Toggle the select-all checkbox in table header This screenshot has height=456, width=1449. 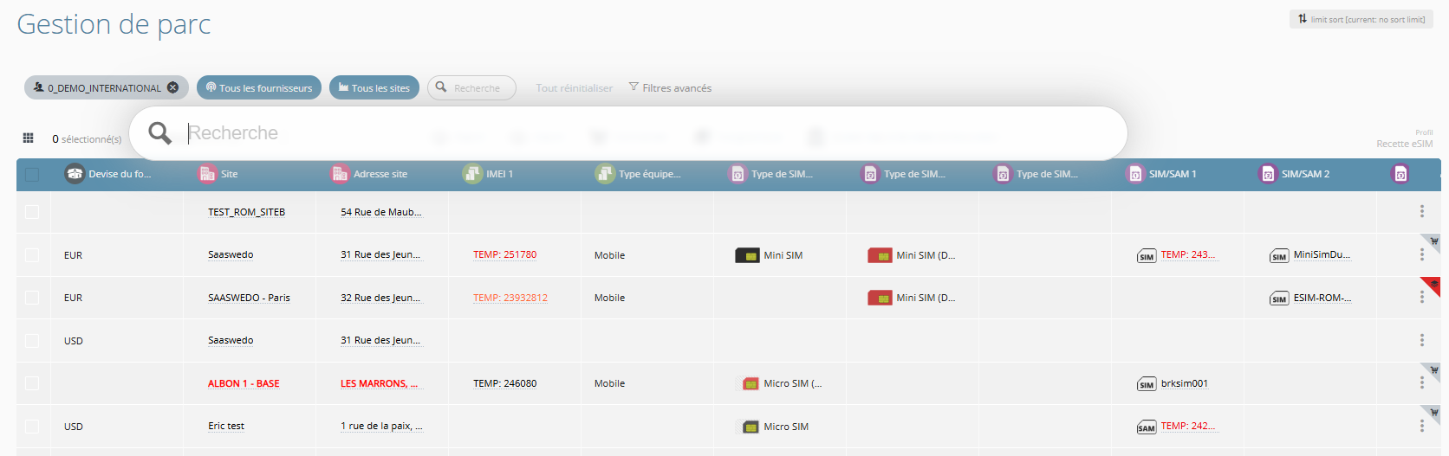[x=32, y=174]
